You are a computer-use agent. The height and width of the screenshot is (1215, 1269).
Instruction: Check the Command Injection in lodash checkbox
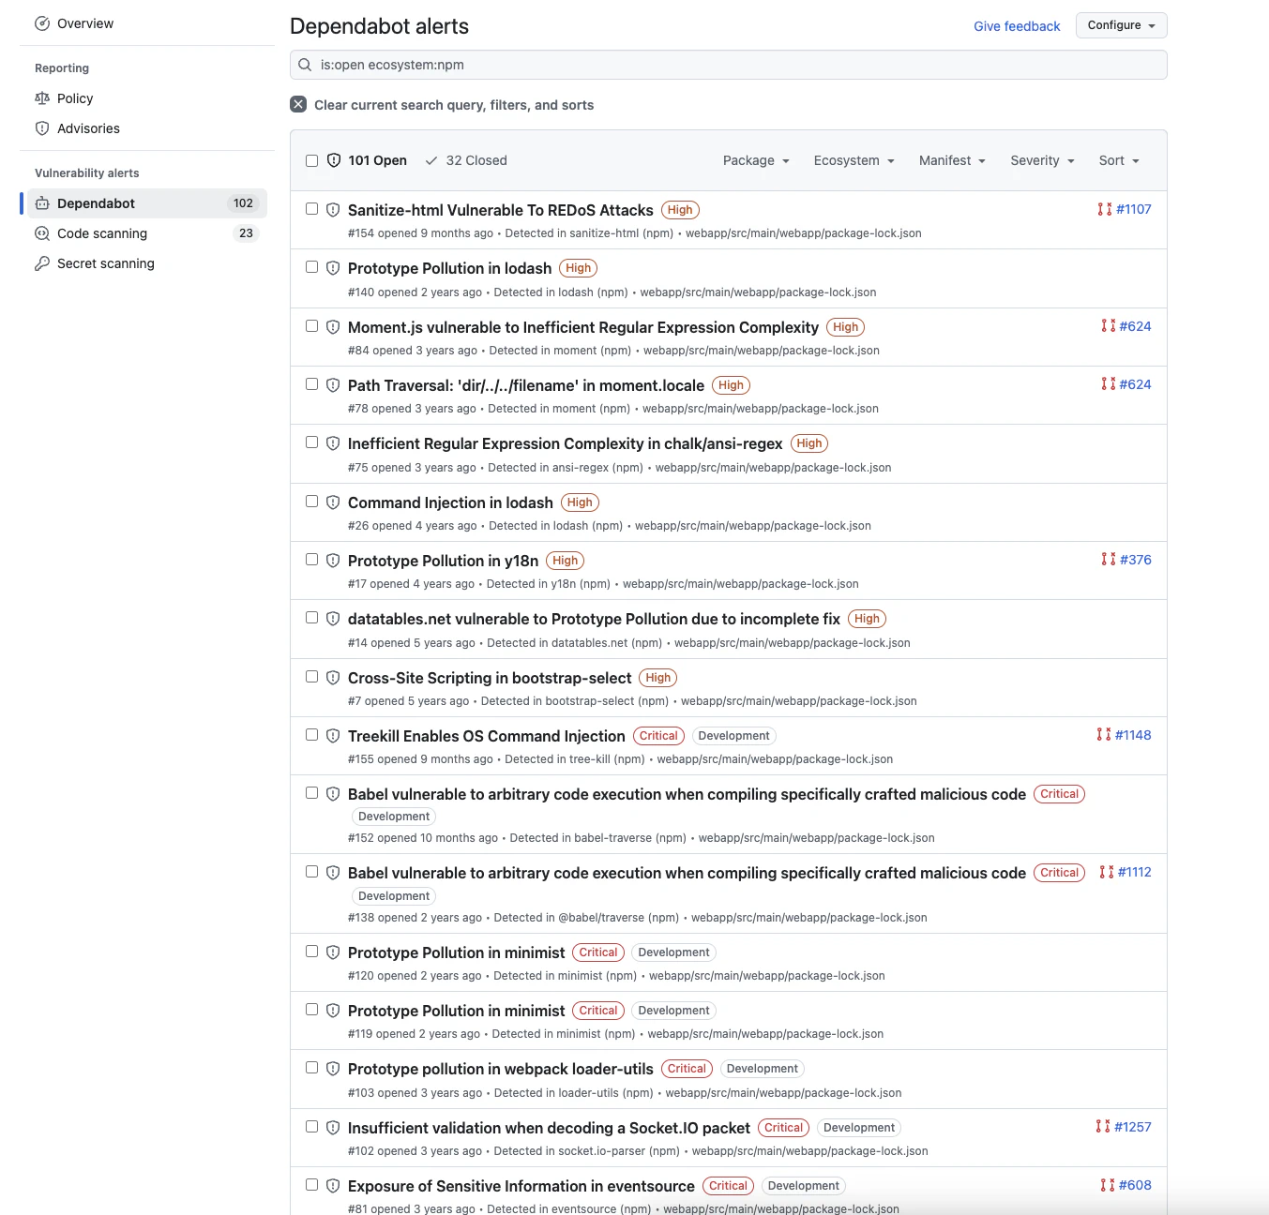pyautogui.click(x=312, y=502)
